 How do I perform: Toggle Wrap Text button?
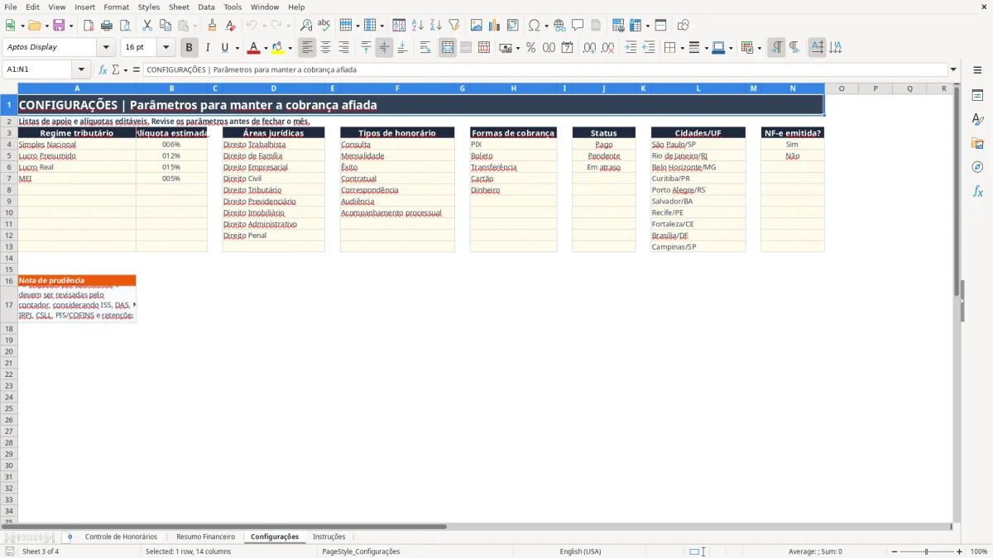[x=425, y=48]
